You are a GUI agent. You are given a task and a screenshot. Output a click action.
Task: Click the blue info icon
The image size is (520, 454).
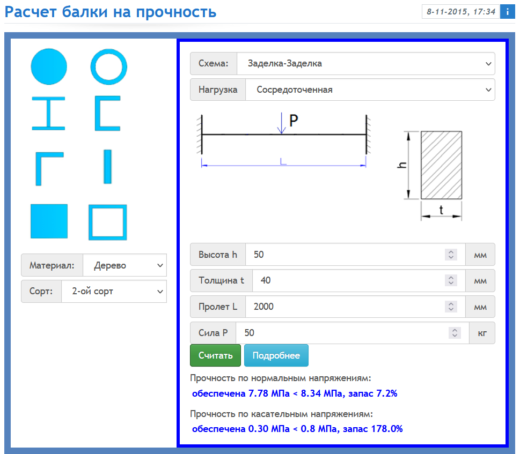(508, 12)
